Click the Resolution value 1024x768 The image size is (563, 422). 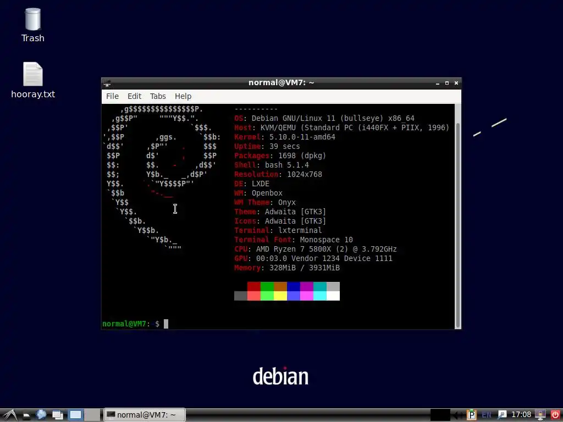pos(305,174)
